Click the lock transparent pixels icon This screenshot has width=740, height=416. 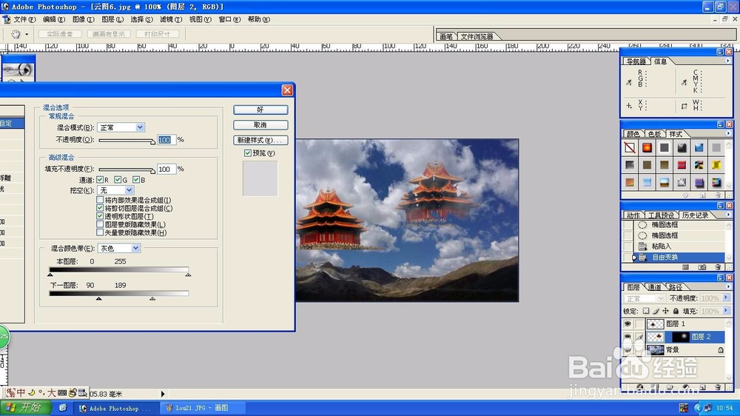646,311
